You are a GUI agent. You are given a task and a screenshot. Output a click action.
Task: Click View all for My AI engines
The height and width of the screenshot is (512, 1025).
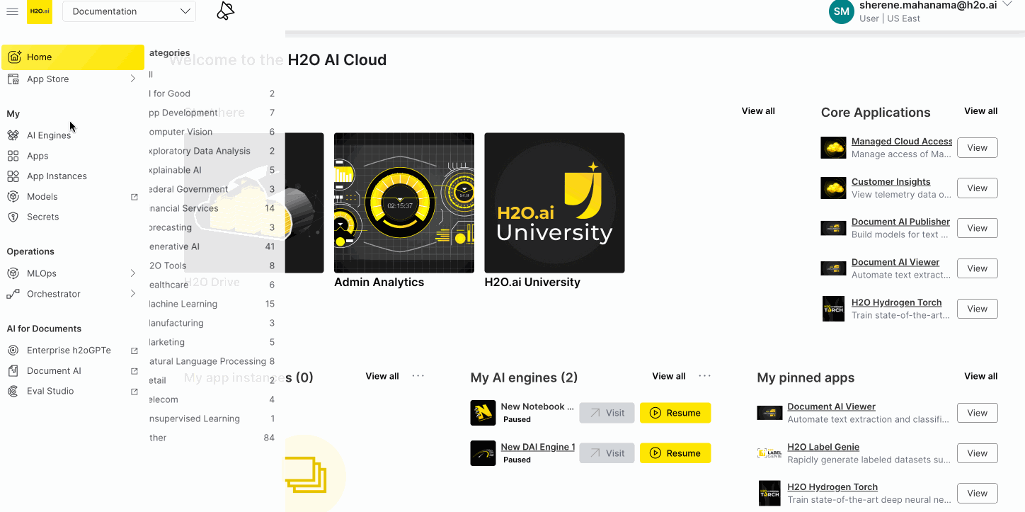pos(669,376)
